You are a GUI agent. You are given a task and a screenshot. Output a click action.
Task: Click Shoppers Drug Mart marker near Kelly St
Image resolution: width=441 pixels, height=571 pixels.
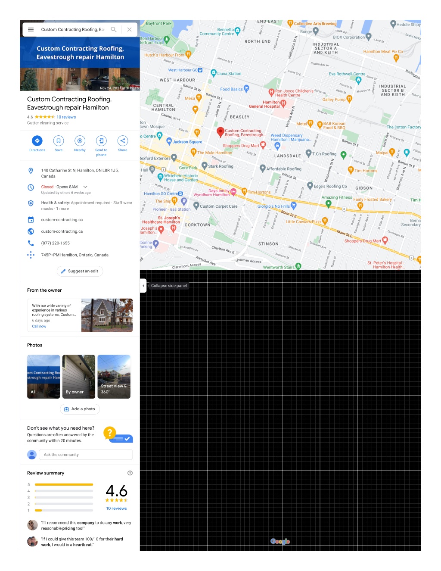point(263,145)
